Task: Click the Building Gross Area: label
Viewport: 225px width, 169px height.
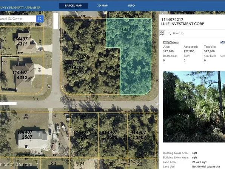Action: 176,153
